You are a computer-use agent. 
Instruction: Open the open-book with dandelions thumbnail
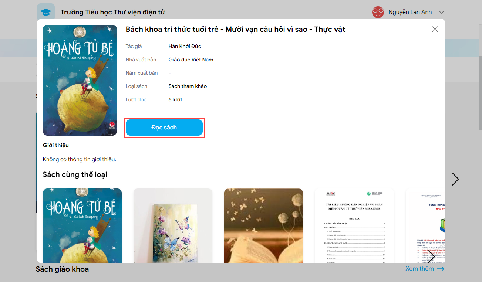coord(263,226)
